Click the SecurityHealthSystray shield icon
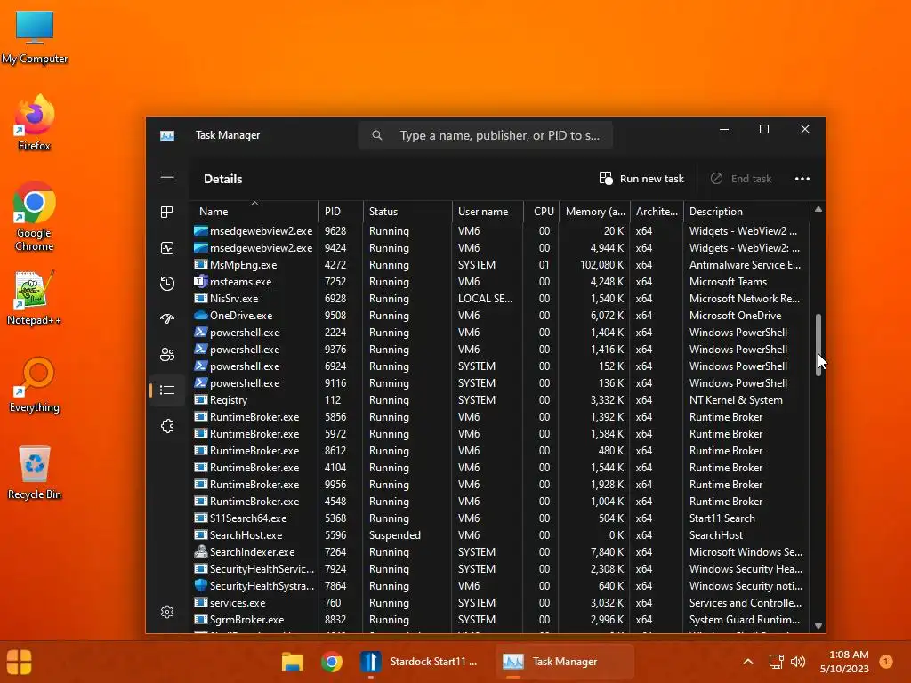The image size is (911, 683). pyautogui.click(x=200, y=585)
